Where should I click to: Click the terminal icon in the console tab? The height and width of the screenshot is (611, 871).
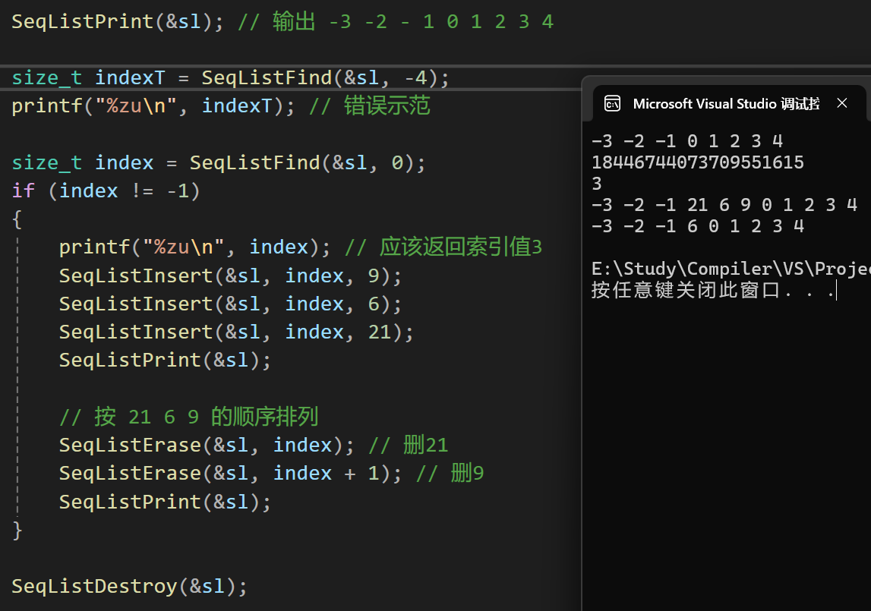pyautogui.click(x=611, y=104)
